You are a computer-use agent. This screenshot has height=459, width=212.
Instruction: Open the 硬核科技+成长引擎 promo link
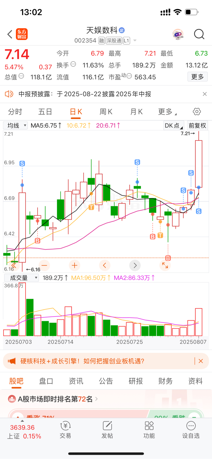pos(82,361)
